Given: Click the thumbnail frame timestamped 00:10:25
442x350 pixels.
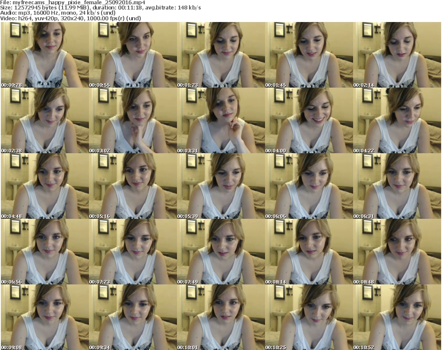Looking at the screenshot, I should click(309, 317).
